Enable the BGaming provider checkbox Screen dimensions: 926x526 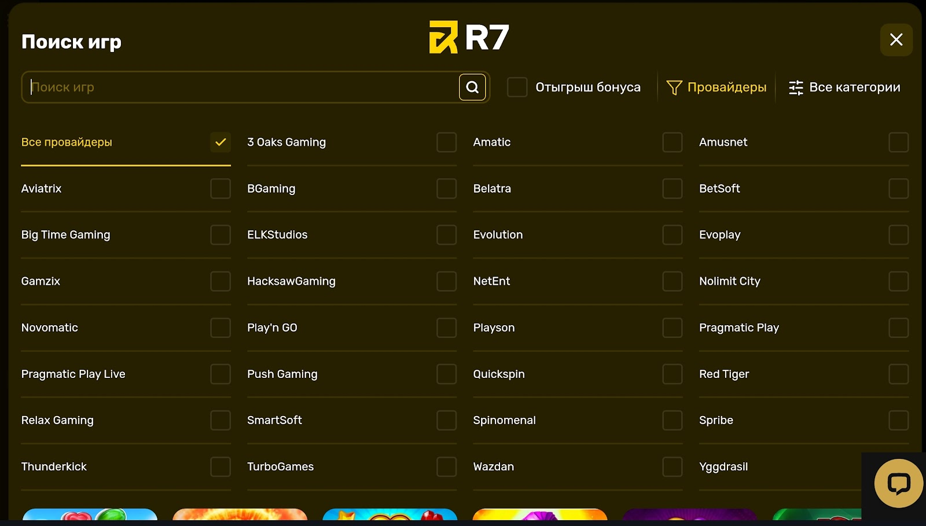click(446, 189)
